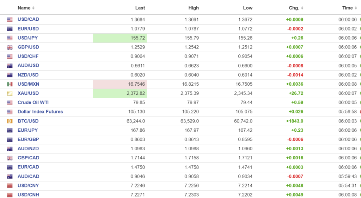This screenshot has height=198, width=361.
Task: Click the gold bar icon beside XAU/USD
Action: pyautogui.click(x=10, y=93)
